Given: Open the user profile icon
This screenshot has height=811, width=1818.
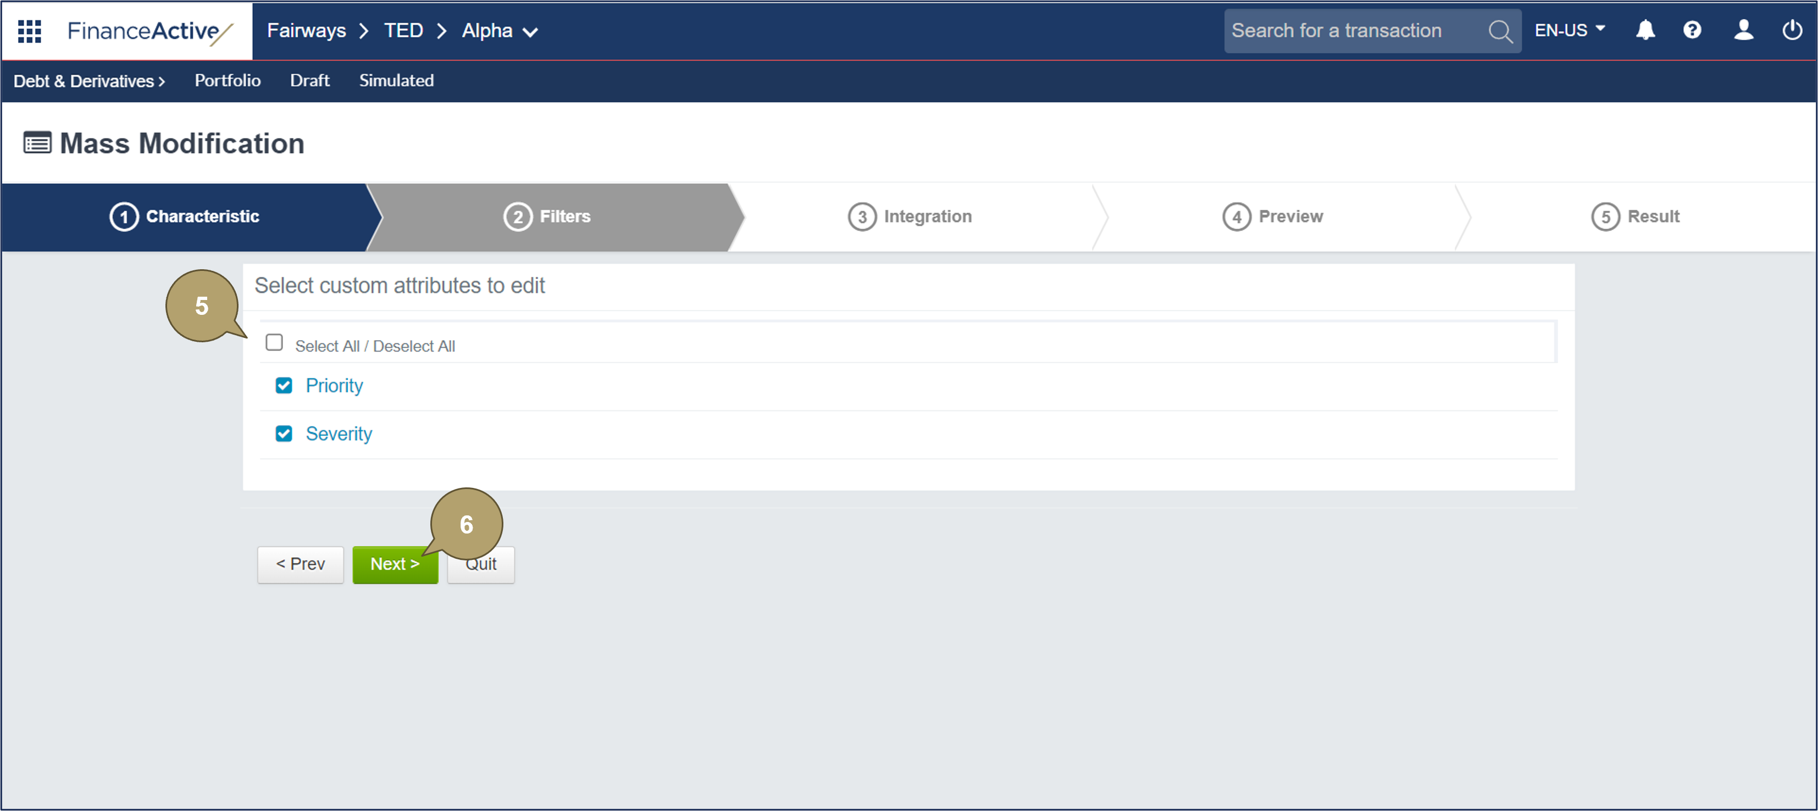Looking at the screenshot, I should [x=1743, y=30].
